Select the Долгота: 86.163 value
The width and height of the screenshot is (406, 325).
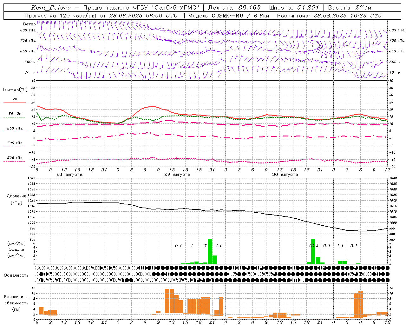coord(234,8)
